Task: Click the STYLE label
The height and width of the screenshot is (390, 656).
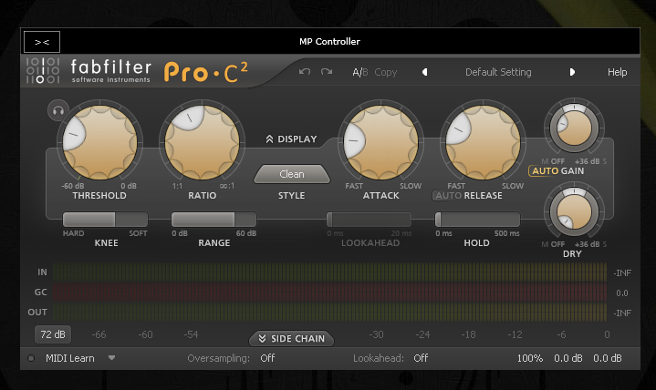Action: [292, 196]
